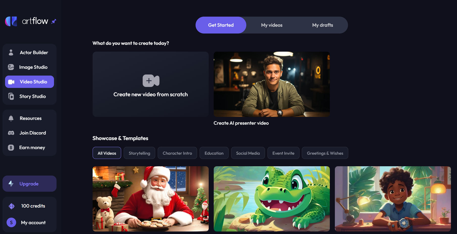Open My account settings

pos(30,222)
